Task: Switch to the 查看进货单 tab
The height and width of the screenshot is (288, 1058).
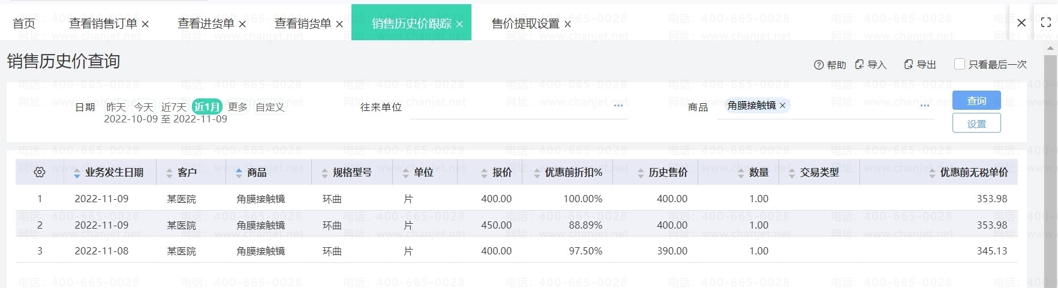Action: (206, 23)
